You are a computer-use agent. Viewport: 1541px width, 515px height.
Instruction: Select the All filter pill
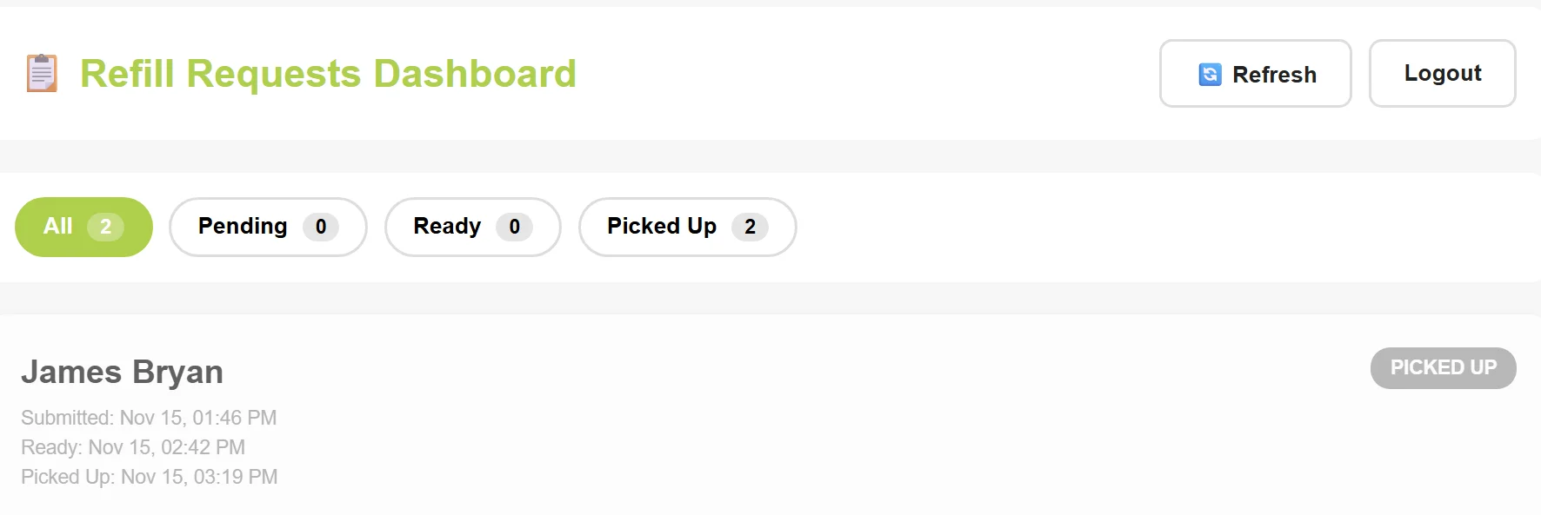[83, 227]
